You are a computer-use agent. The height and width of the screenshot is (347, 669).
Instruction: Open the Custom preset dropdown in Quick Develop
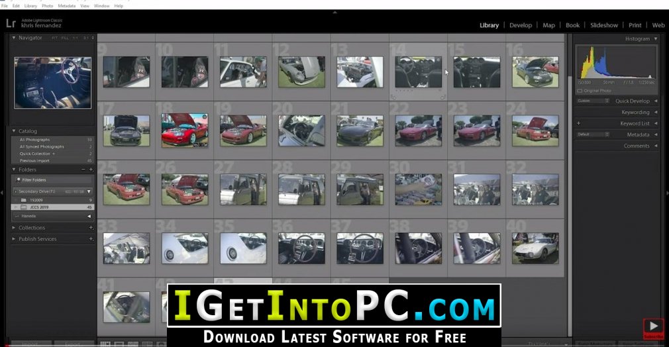[x=593, y=101]
